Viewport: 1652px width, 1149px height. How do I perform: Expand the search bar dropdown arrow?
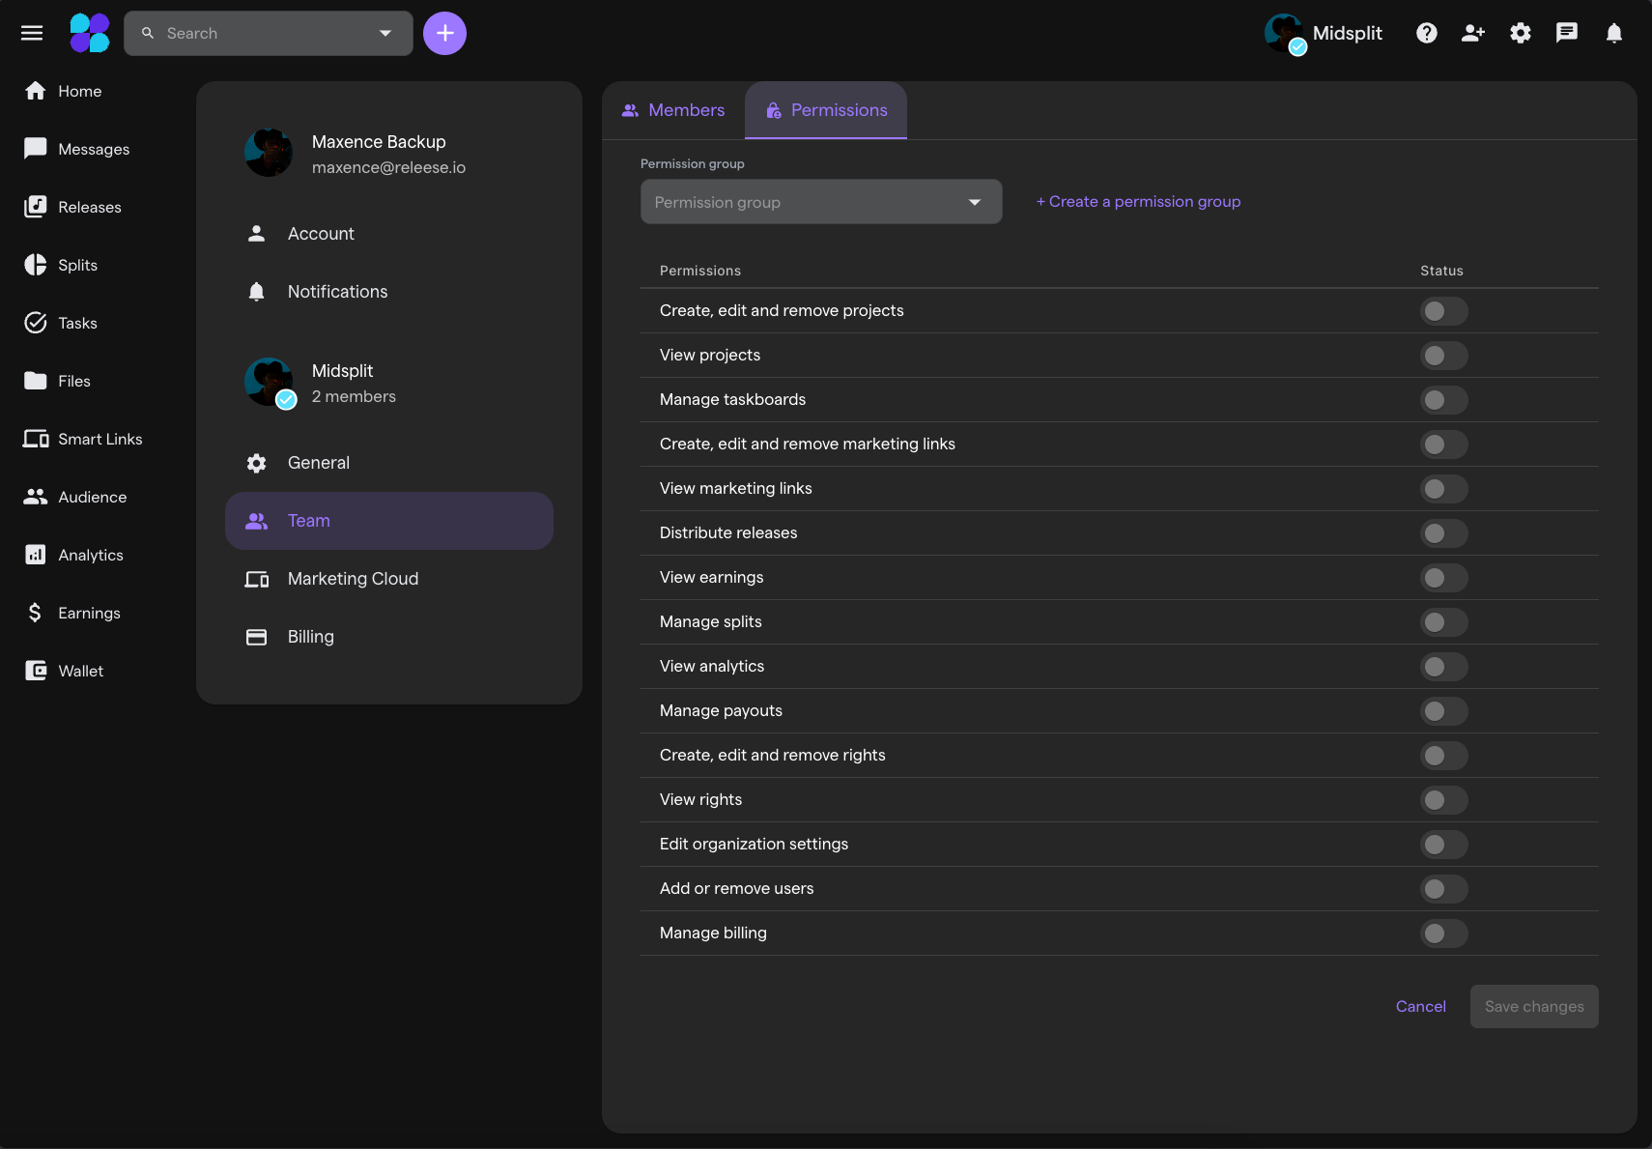(x=385, y=33)
